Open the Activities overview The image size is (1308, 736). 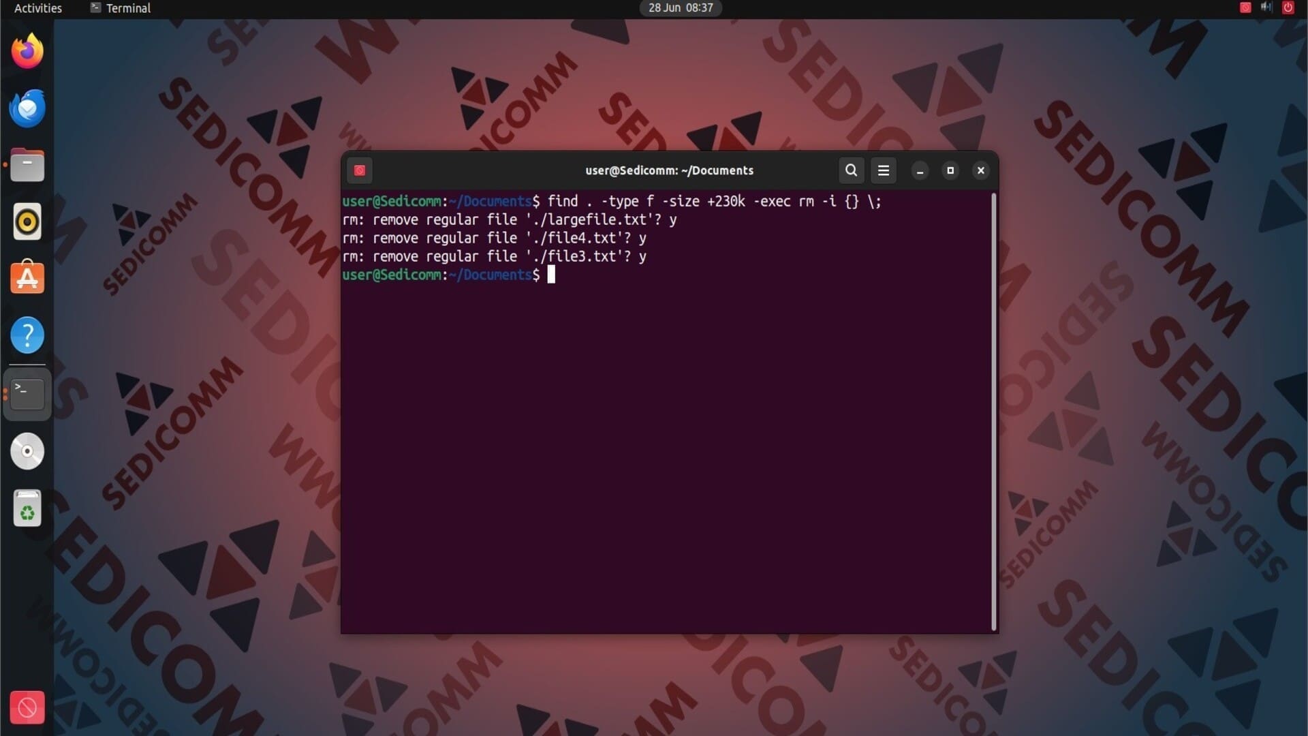(x=38, y=8)
